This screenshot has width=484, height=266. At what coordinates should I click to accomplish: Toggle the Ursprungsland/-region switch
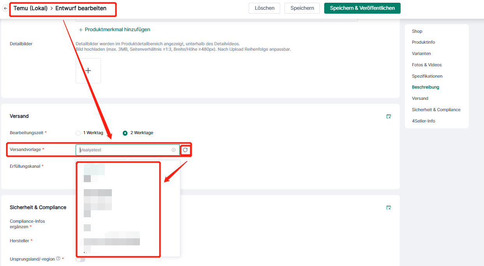pos(80,259)
